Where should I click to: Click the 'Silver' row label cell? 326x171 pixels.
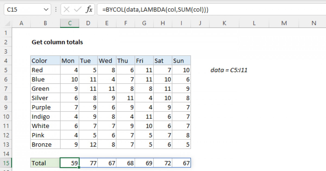coord(45,98)
